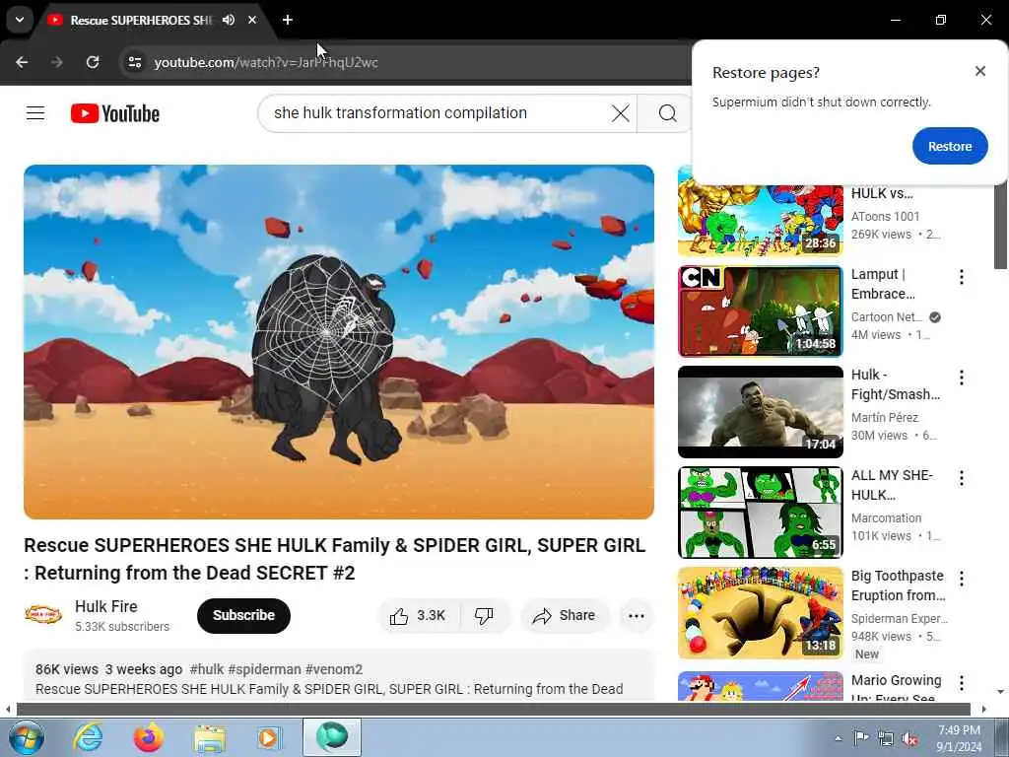Open the tab search dropdown arrow
The height and width of the screenshot is (757, 1009).
pyautogui.click(x=20, y=20)
